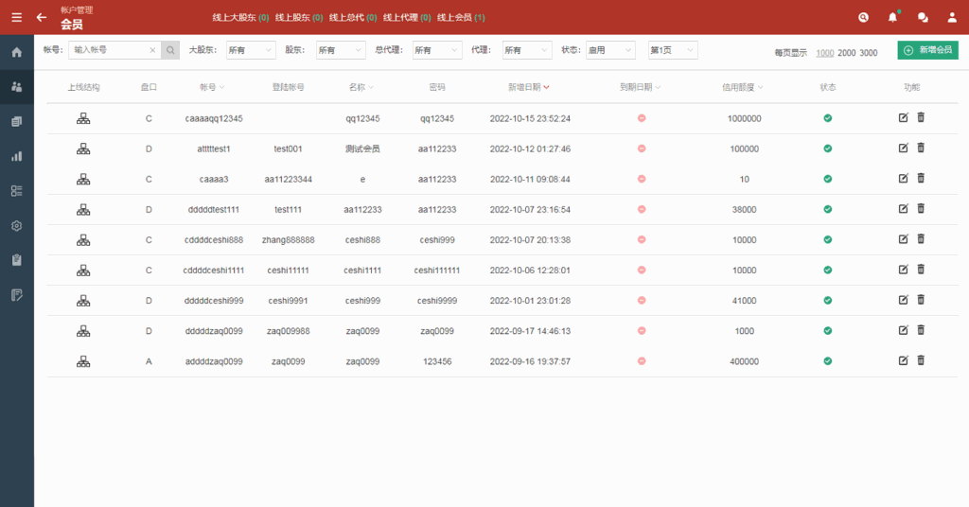Image resolution: width=969 pixels, height=507 pixels.
Task: Show 1000 items per page
Action: pyautogui.click(x=825, y=53)
